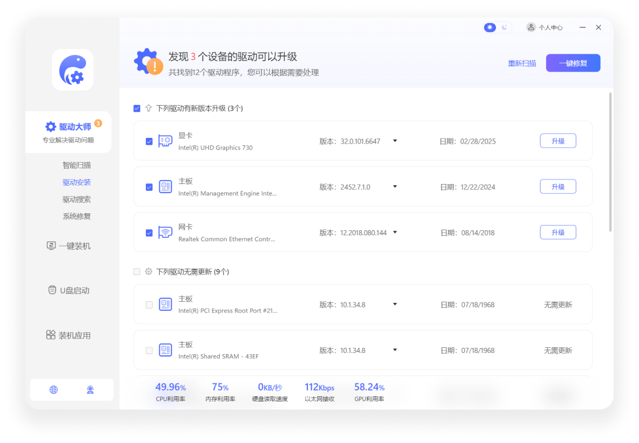Click the 一键装机 monitor icon
This screenshot has height=443, width=639.
[x=51, y=245]
